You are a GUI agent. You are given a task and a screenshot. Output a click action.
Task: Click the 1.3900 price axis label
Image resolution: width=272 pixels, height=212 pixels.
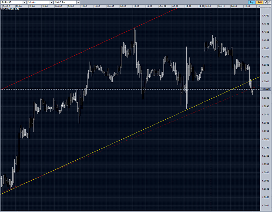tap(265, 81)
